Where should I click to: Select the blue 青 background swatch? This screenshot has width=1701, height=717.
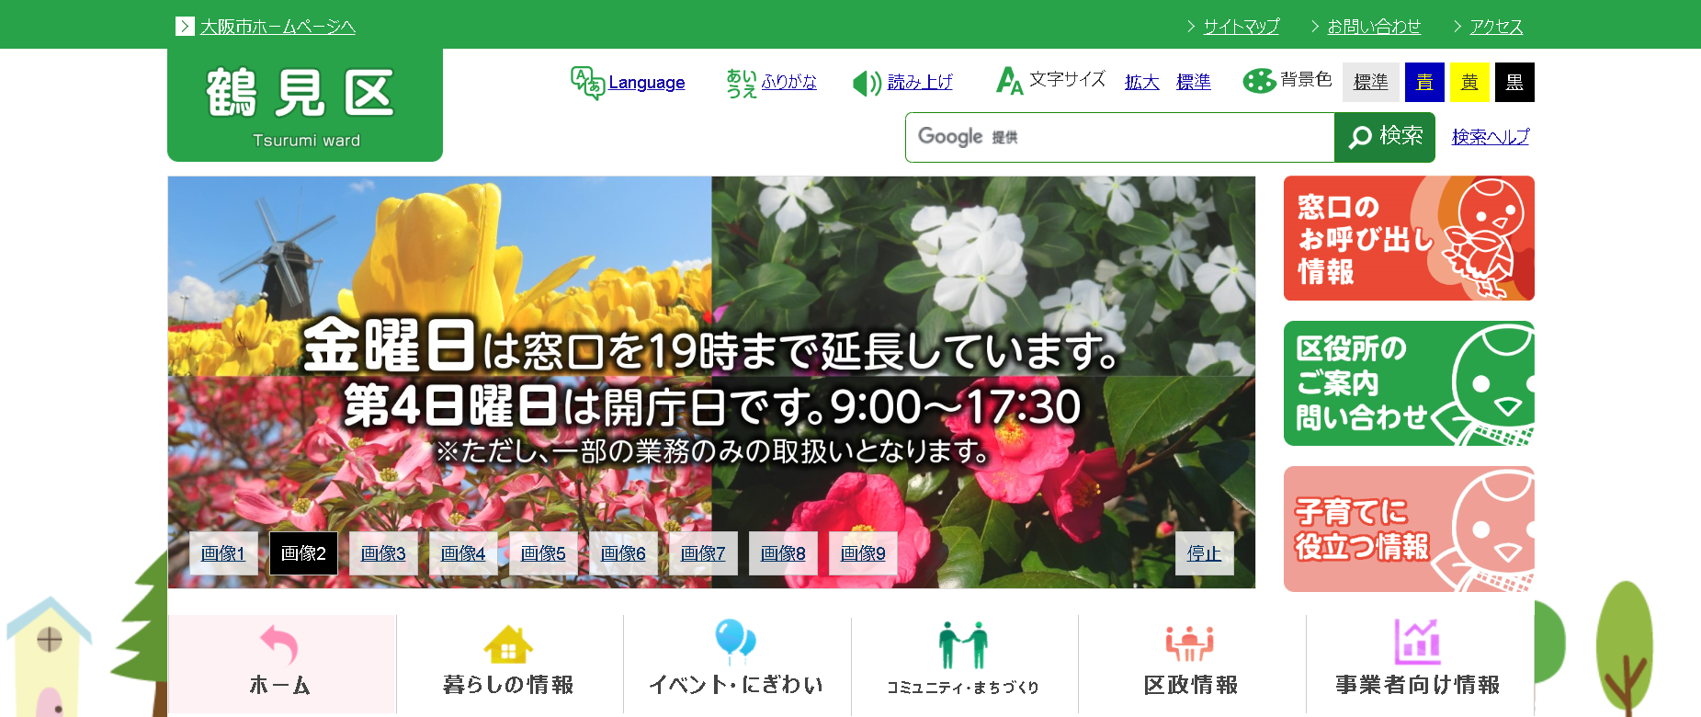pos(1424,82)
